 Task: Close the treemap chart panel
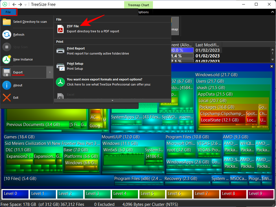pos(271,66)
